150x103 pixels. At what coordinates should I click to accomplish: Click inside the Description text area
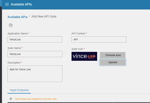[x=35, y=74]
